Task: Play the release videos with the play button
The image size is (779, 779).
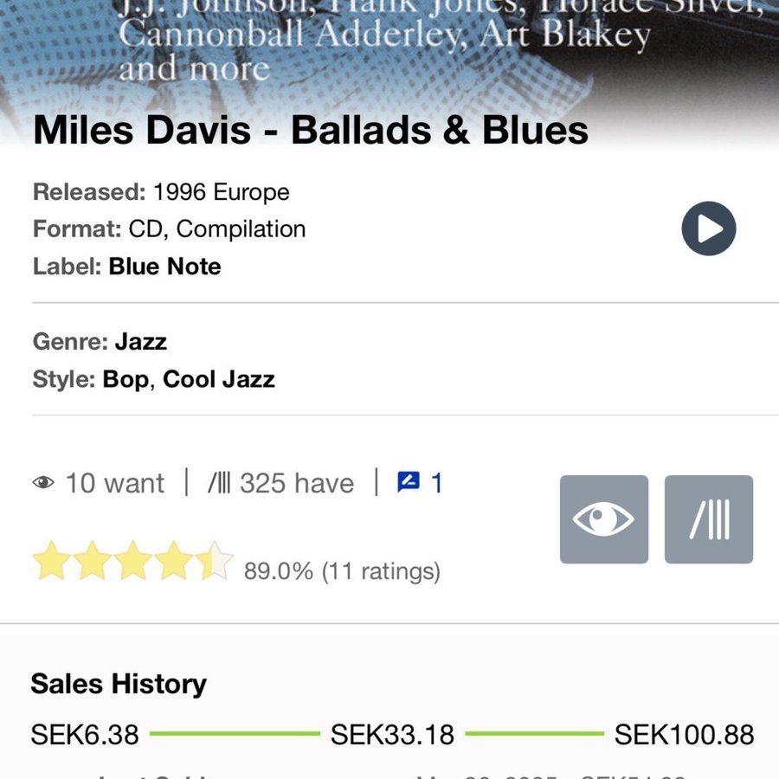Action: tap(708, 229)
